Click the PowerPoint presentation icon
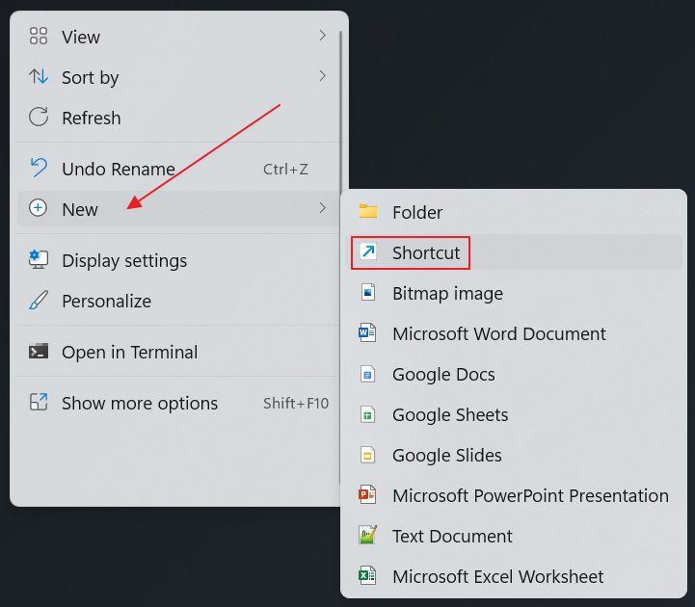The height and width of the screenshot is (607, 695). tap(367, 495)
